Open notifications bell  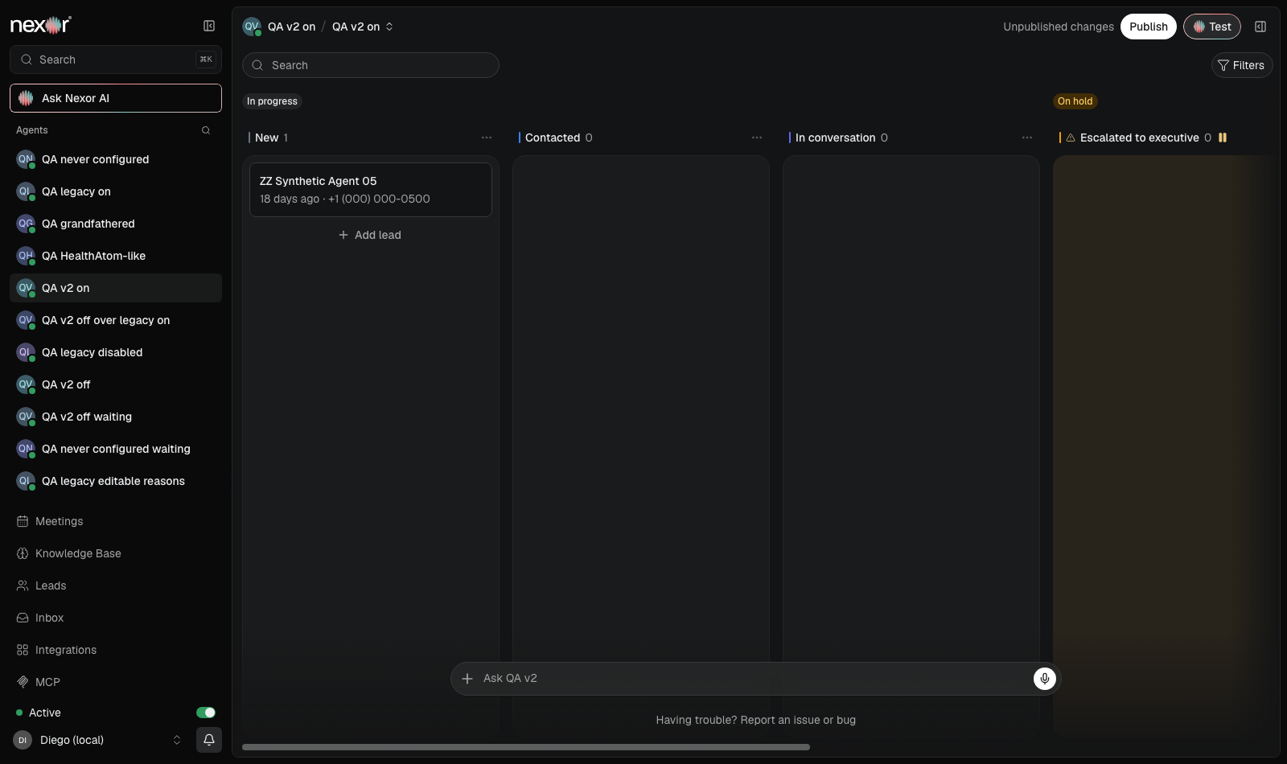209,740
